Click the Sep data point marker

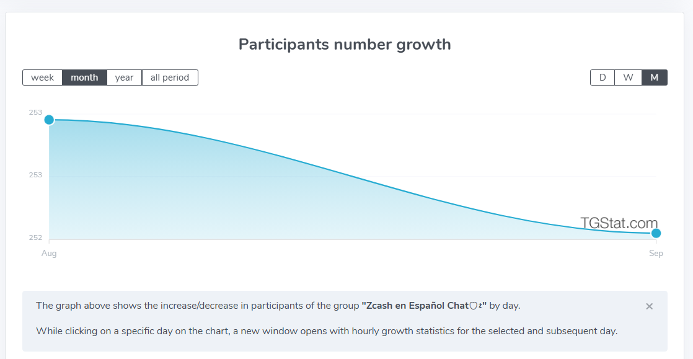[x=656, y=233]
